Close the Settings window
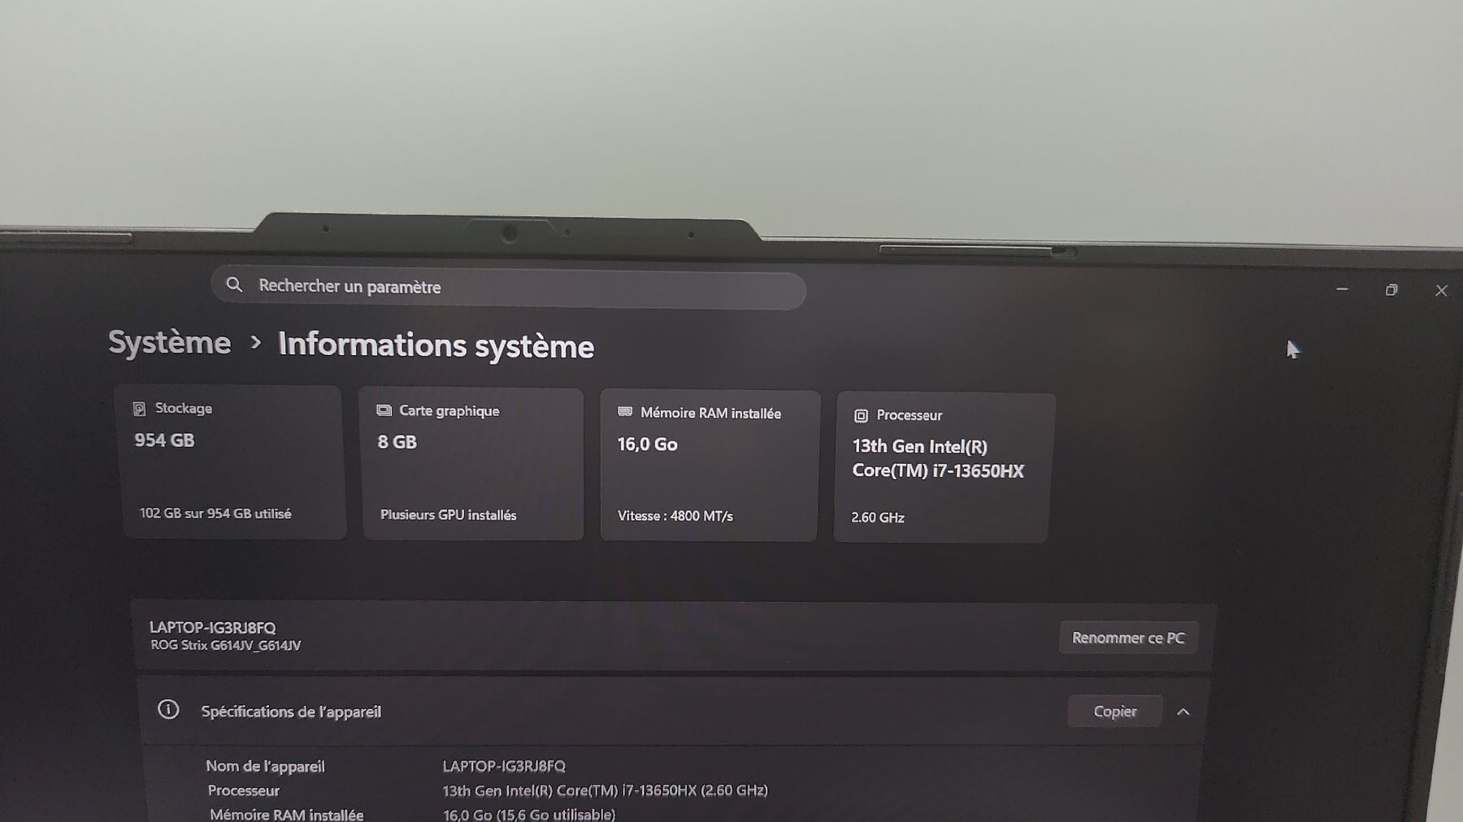This screenshot has height=822, width=1463. point(1441,291)
